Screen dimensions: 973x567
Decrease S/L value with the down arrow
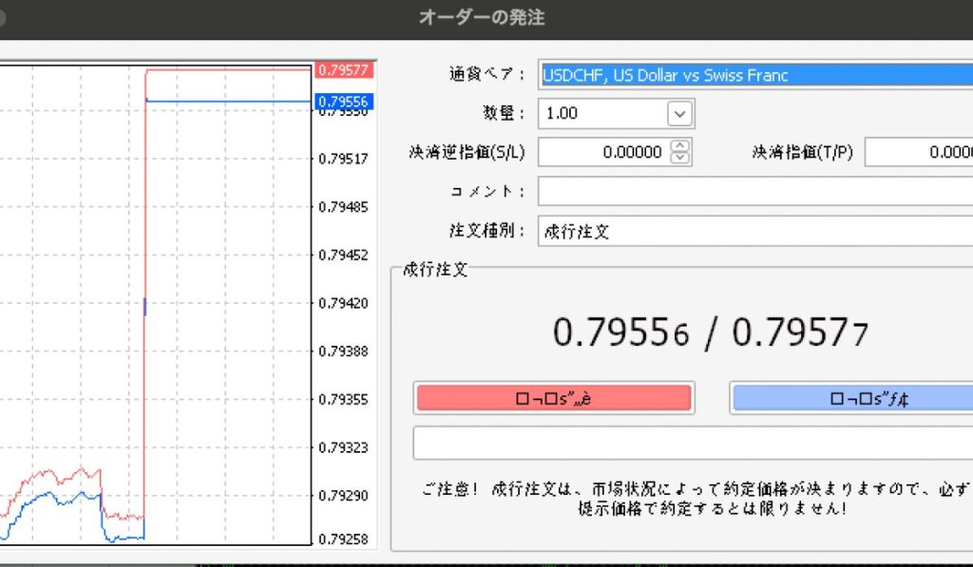680,158
